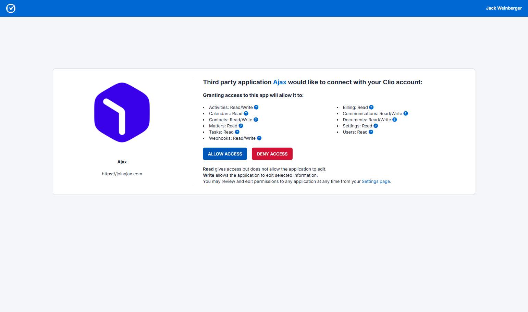Open help icon next to Matters: Read
Image resolution: width=528 pixels, height=312 pixels.
pyautogui.click(x=241, y=126)
